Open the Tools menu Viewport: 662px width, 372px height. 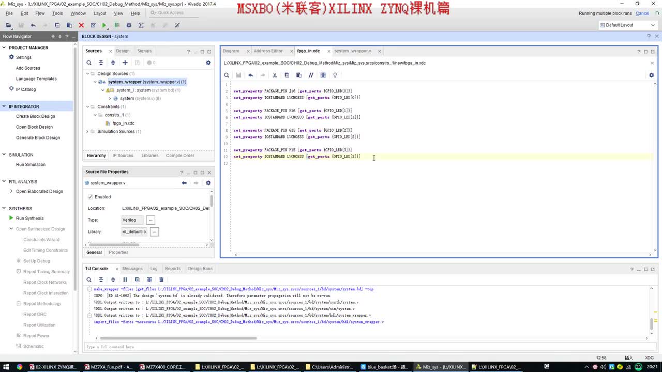(x=57, y=13)
